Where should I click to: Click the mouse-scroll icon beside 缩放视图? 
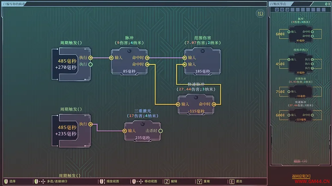pyautogui.click(x=103, y=181)
